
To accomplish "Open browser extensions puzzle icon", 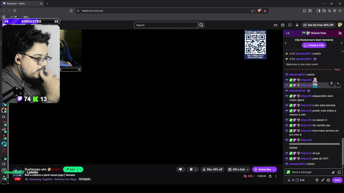I will (x=304, y=11).
